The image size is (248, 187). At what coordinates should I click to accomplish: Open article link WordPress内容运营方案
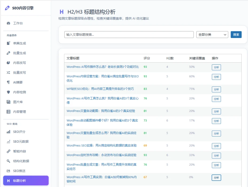(103, 78)
